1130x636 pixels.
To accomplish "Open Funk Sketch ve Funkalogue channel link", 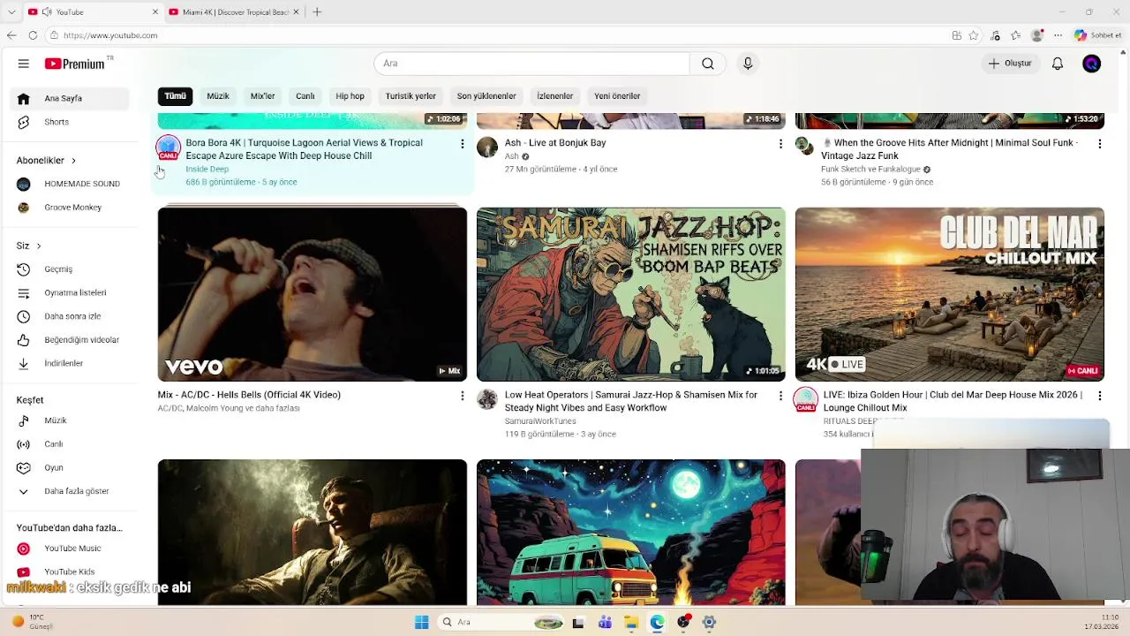I will point(870,169).
